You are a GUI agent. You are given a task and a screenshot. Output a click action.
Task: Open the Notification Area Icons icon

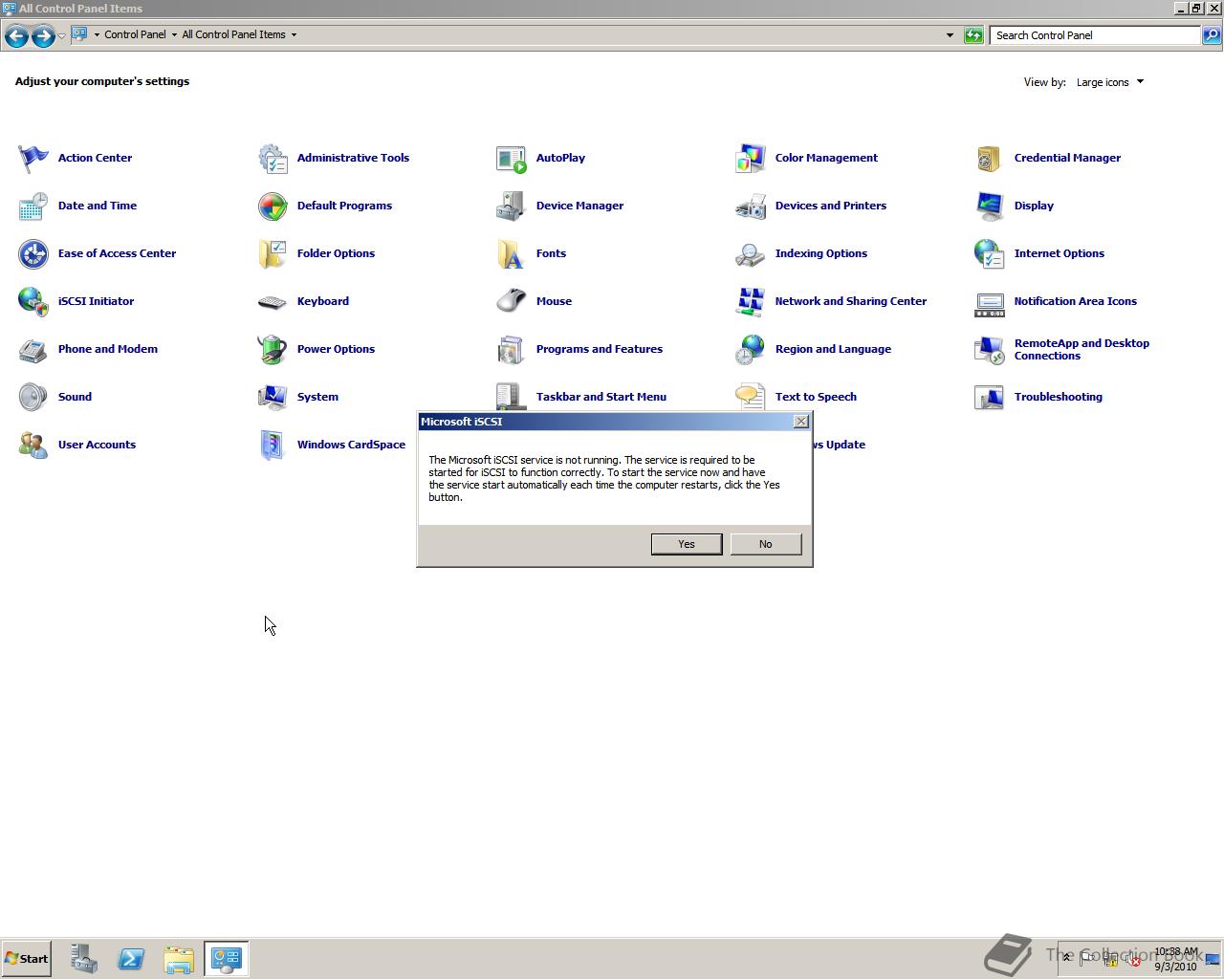990,302
